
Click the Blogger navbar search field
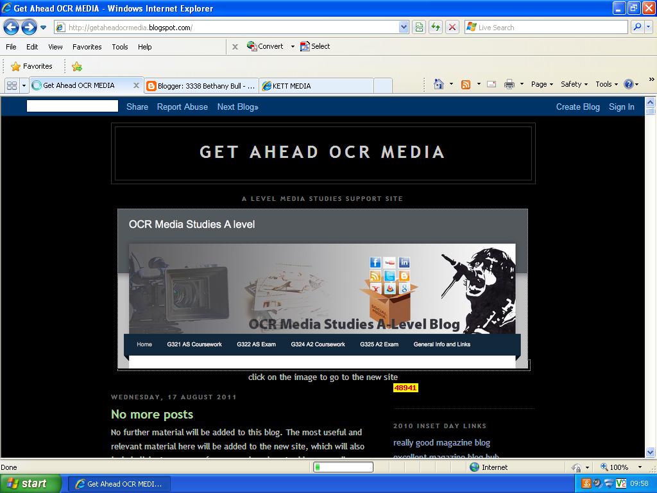[73, 106]
